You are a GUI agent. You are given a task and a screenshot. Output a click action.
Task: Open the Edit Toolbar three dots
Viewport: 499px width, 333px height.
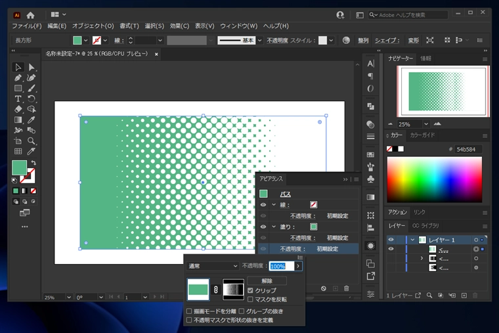(x=24, y=227)
